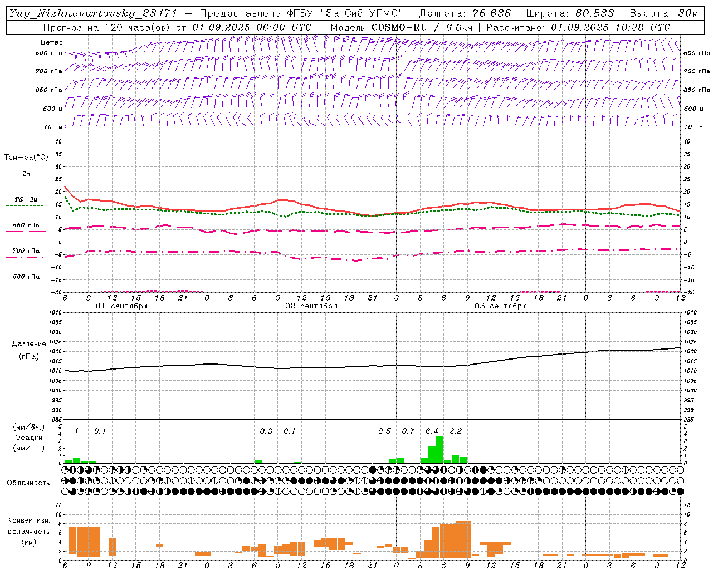Click the 'Тем-ра(°C)' temperature panel label
Viewport: 713px width, 570px height.
pyautogui.click(x=26, y=158)
